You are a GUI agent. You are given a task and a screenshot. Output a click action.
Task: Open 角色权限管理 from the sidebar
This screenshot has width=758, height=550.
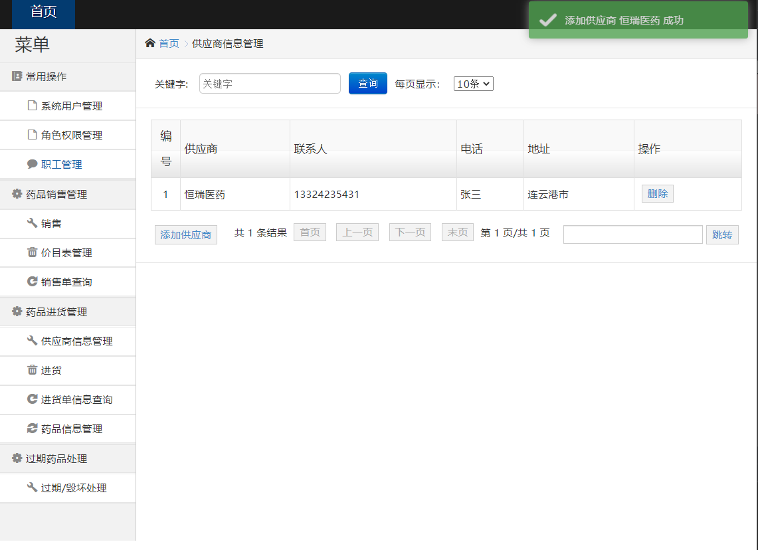[x=71, y=136]
